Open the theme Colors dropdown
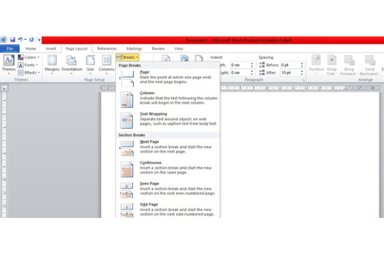 coord(29,58)
